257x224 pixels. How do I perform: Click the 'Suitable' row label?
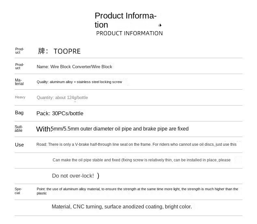[x=19, y=129]
